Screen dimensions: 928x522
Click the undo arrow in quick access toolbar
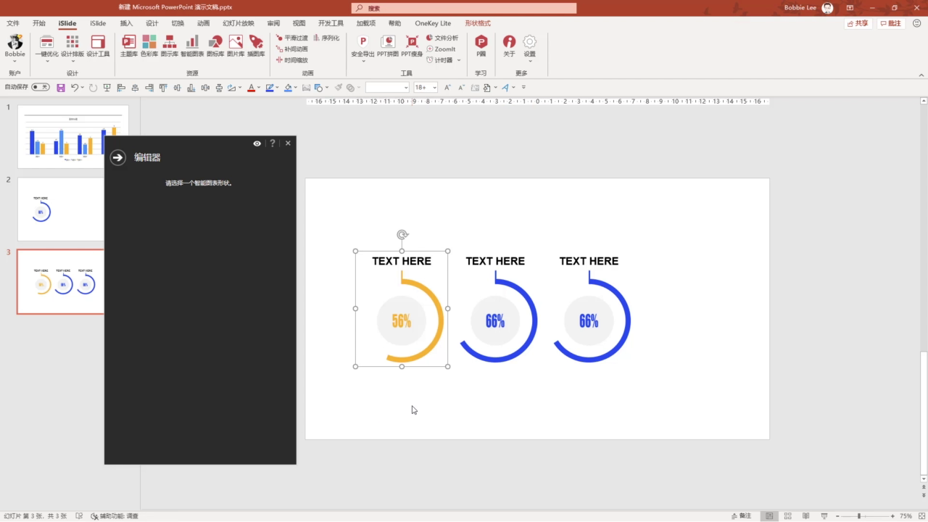pos(74,87)
